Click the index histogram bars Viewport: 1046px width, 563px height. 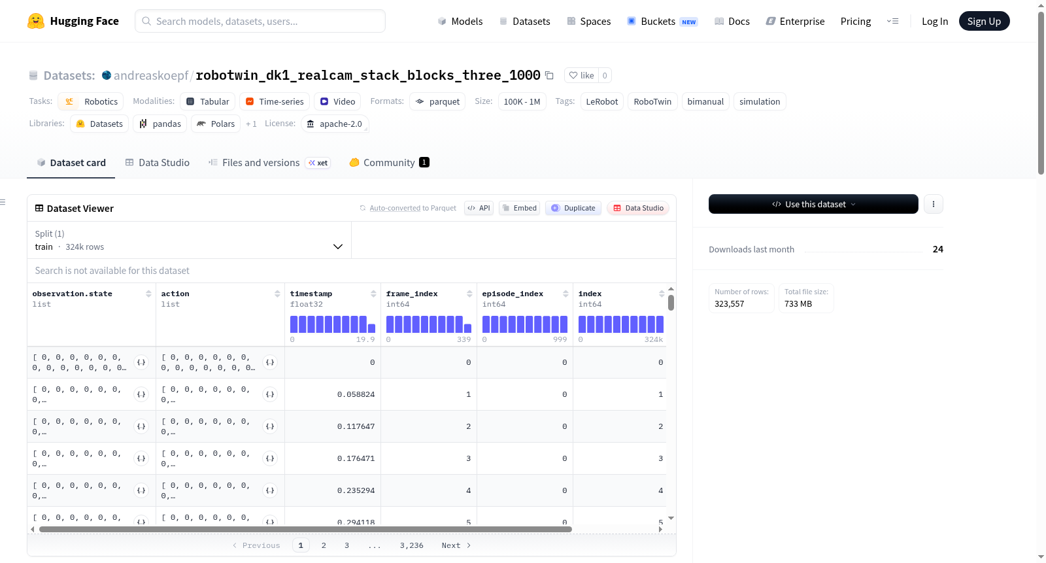click(621, 324)
